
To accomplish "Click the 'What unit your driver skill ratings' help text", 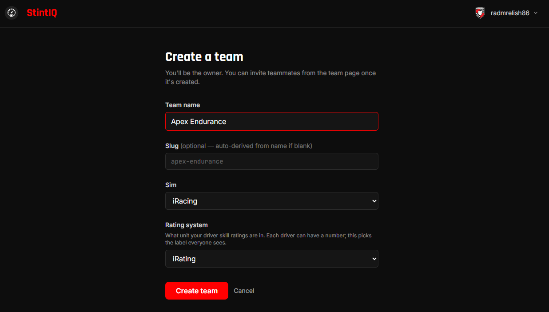I will click(x=268, y=239).
